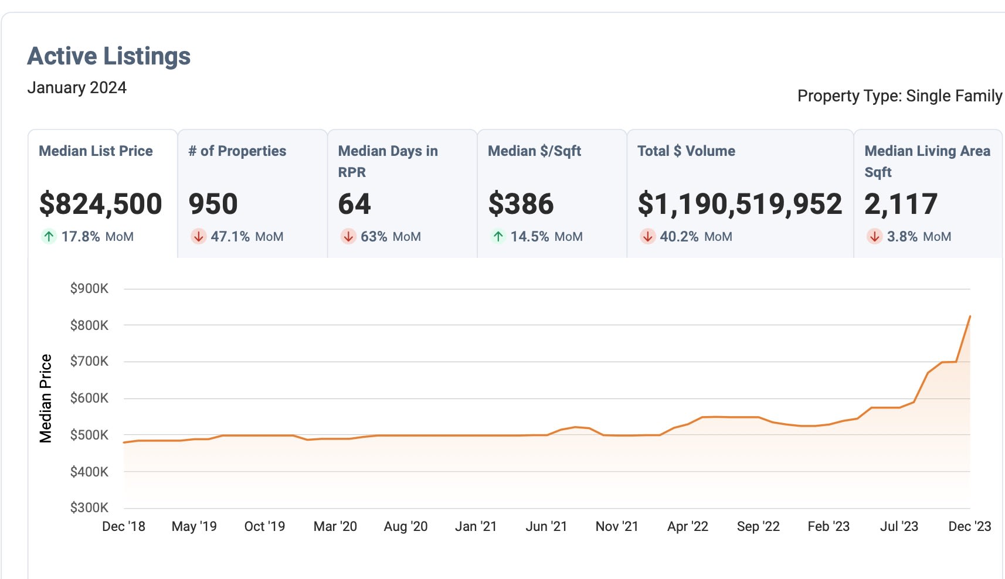This screenshot has width=1005, height=579.
Task: Click red down arrow under Total $ Volume
Action: click(x=647, y=237)
